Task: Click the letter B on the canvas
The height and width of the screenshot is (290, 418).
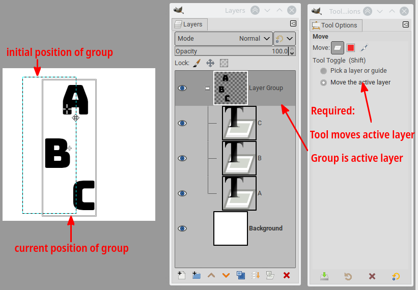Action: 58,153
